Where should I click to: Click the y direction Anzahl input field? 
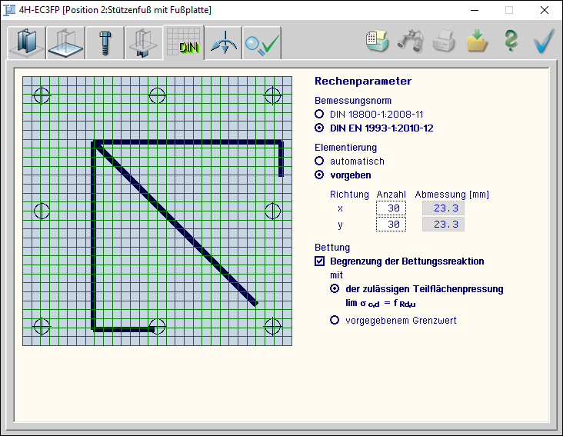(x=391, y=225)
